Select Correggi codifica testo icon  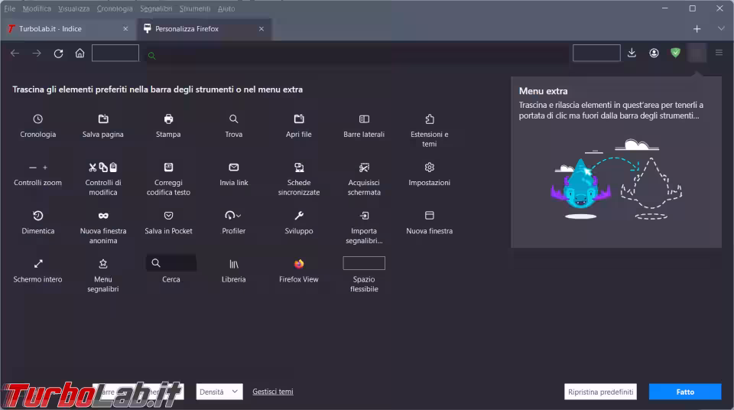[168, 168]
